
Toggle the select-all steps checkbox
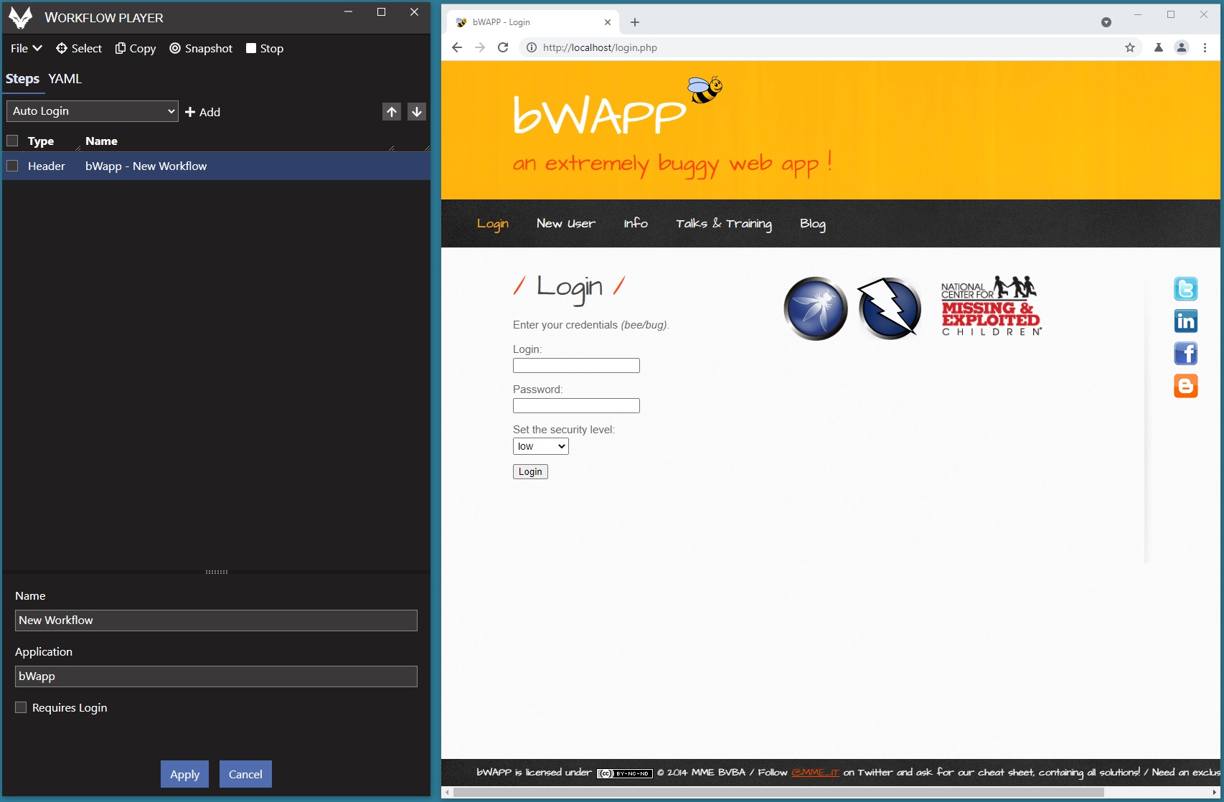[x=12, y=141]
